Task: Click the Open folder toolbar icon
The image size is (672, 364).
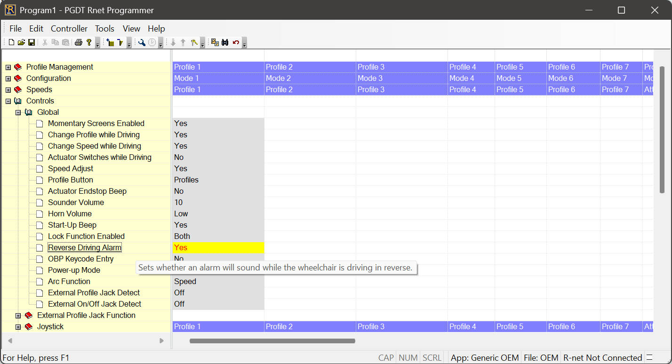Action: click(x=21, y=42)
